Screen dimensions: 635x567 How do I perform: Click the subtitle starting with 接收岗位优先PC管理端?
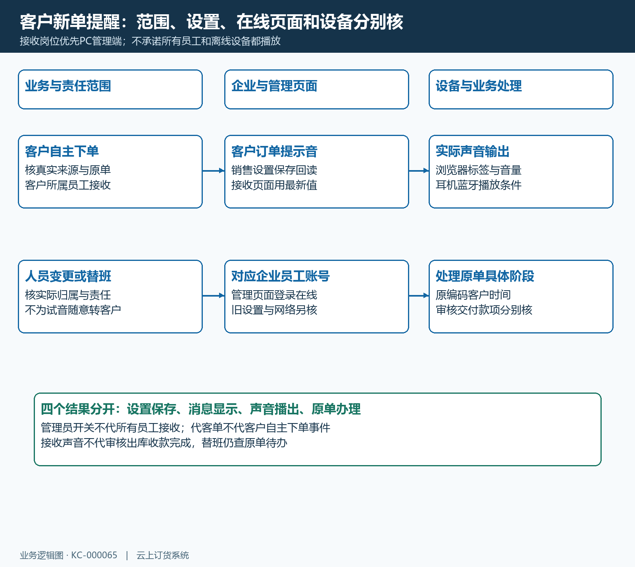tap(150, 41)
